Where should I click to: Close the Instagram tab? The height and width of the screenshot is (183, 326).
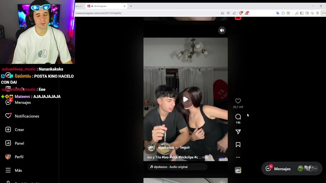(x=125, y=6)
